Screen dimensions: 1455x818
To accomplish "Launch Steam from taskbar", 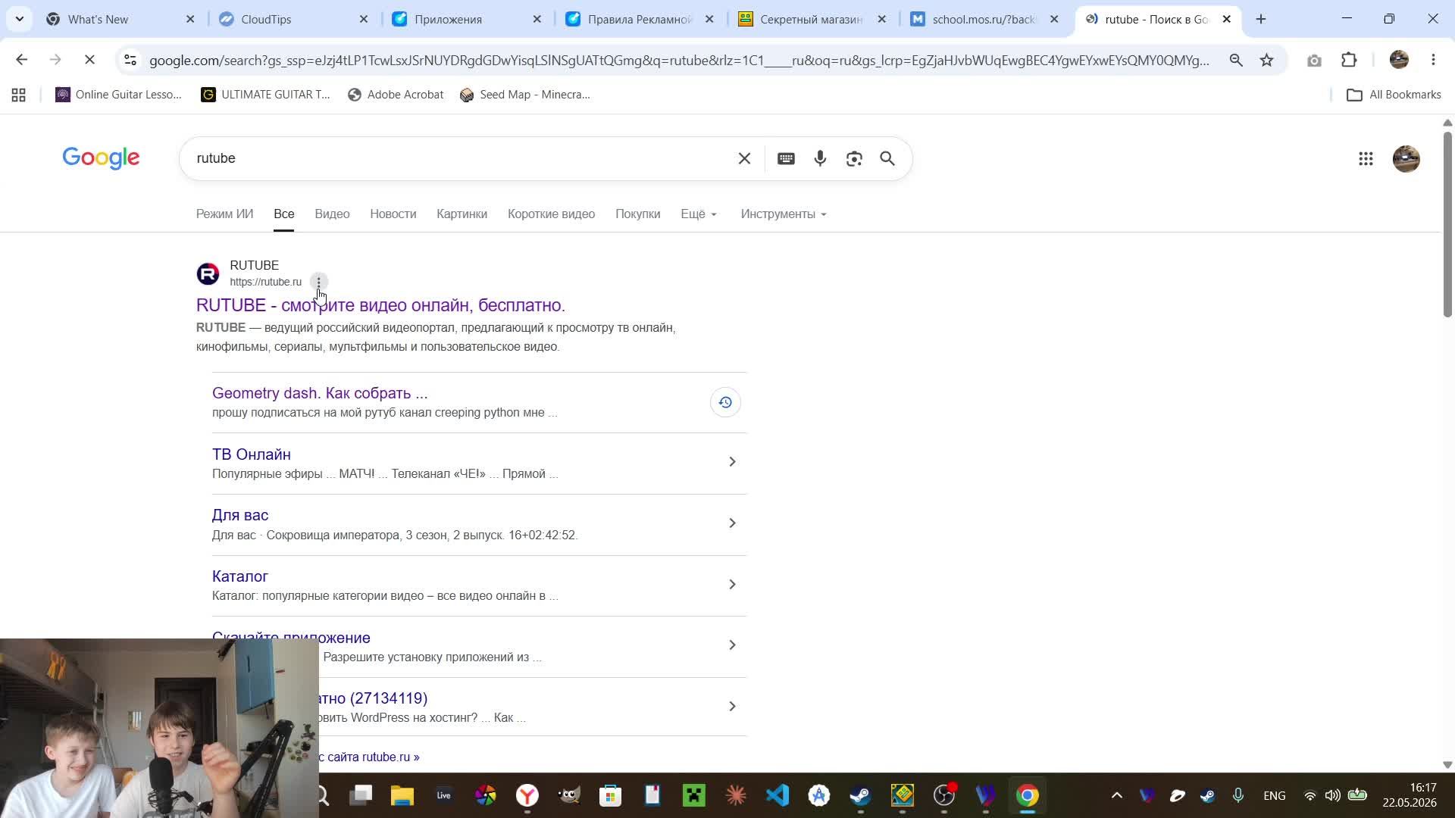I will (x=860, y=795).
